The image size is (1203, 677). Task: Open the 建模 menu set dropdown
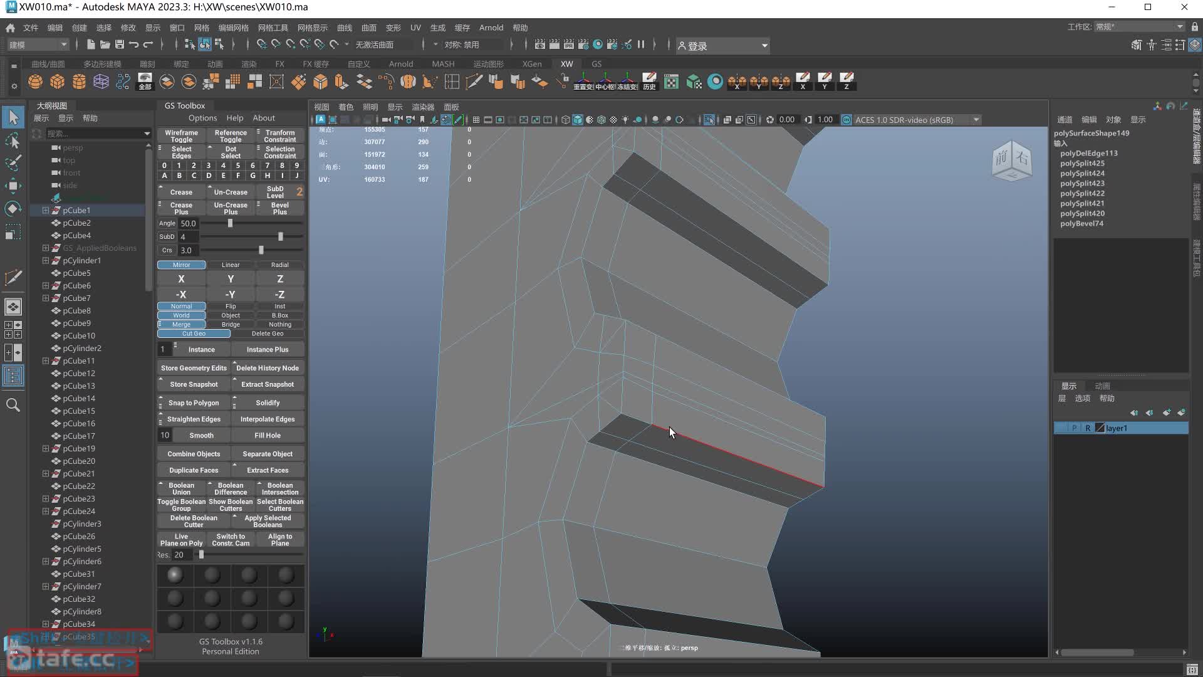point(38,45)
